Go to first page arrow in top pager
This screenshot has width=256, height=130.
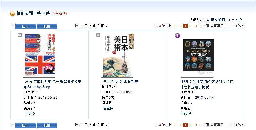[x=176, y=26]
